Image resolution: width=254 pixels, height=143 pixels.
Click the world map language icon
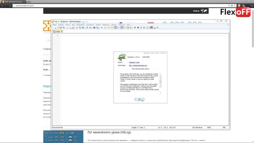pyautogui.click(x=204, y=11)
